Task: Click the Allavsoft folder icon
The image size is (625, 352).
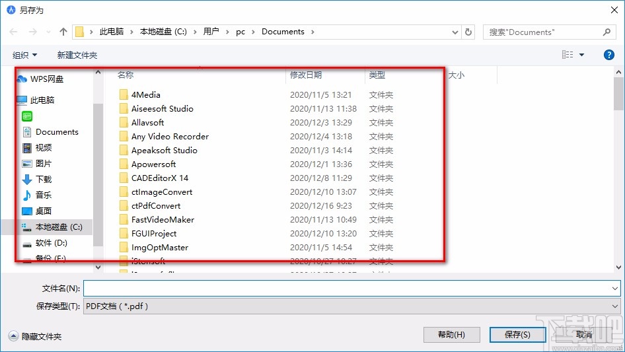Action: tap(124, 122)
